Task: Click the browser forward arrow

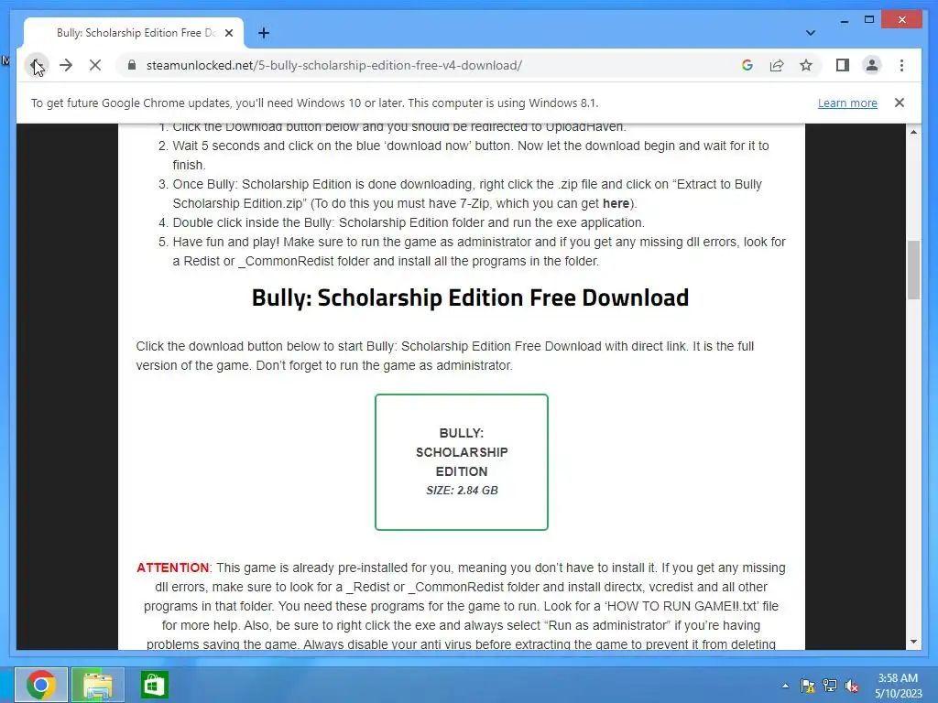Action: (x=66, y=65)
